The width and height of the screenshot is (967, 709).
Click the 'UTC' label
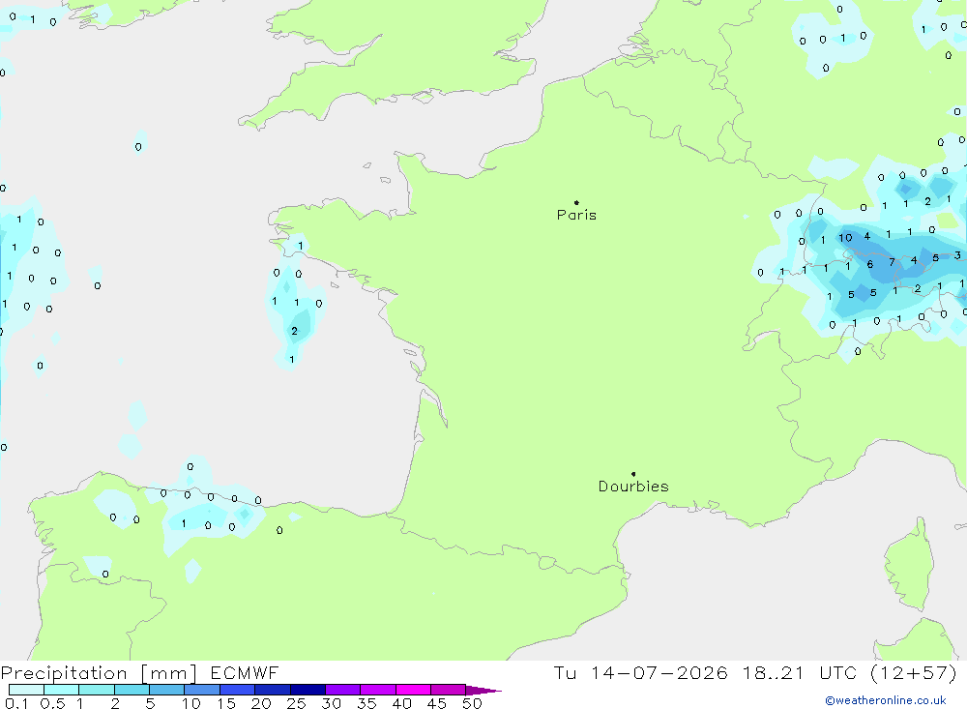[838, 672]
